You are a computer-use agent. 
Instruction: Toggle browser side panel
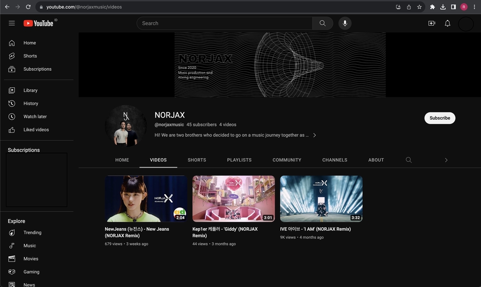coord(453,7)
